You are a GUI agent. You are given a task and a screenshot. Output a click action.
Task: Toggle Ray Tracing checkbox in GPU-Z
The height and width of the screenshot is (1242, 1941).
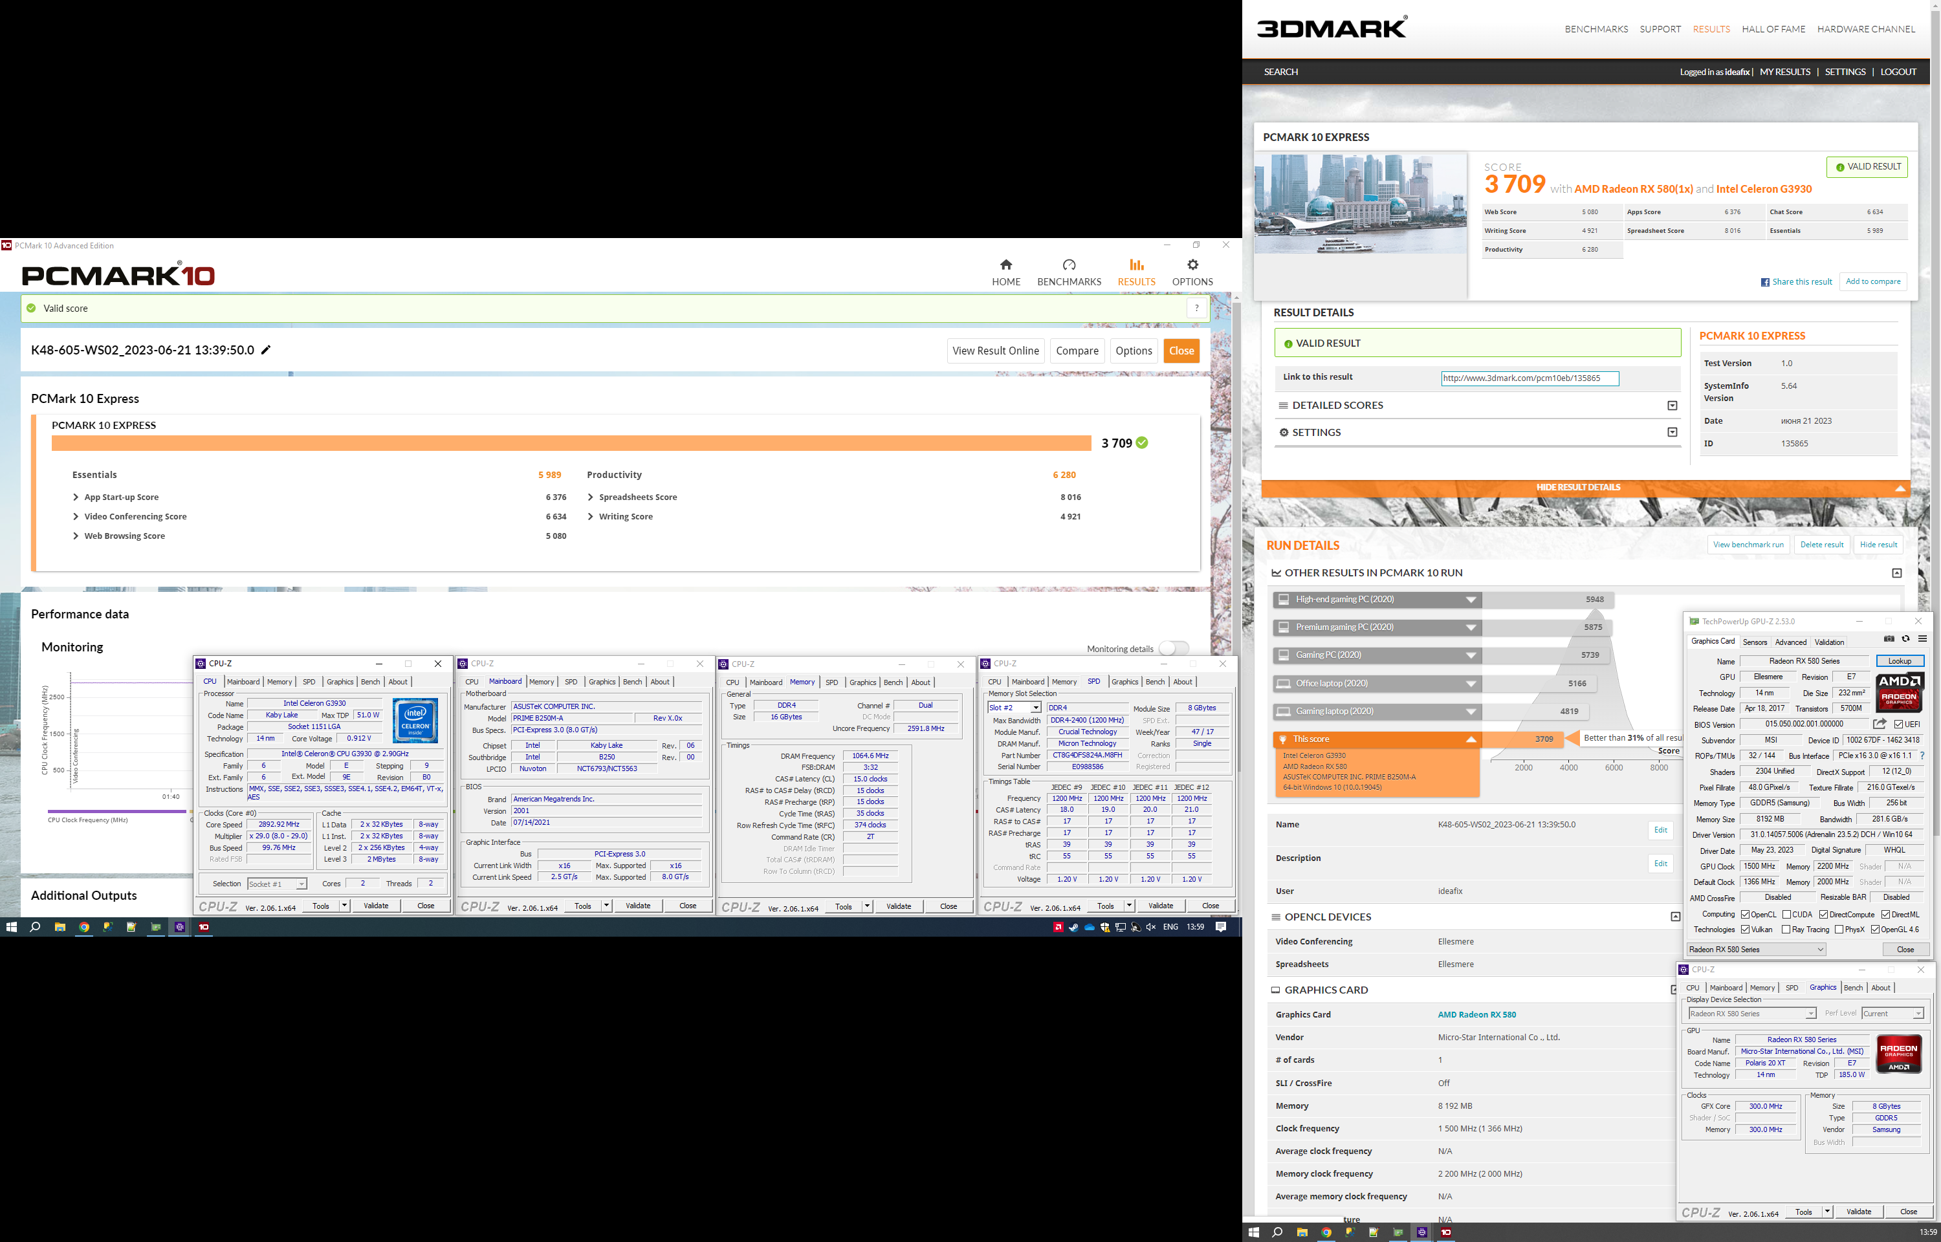[x=1785, y=930]
